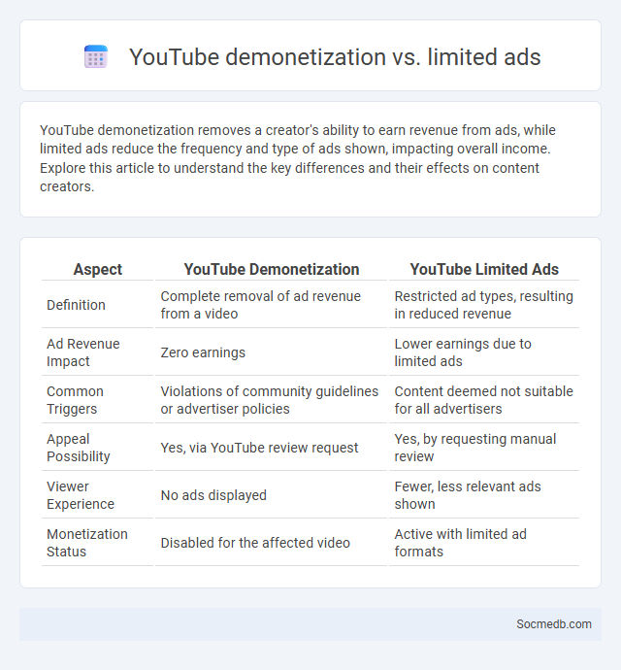Click the 'YouTube Limited Ads' column header
Viewport: 621px width, 670px height.
[x=484, y=269]
